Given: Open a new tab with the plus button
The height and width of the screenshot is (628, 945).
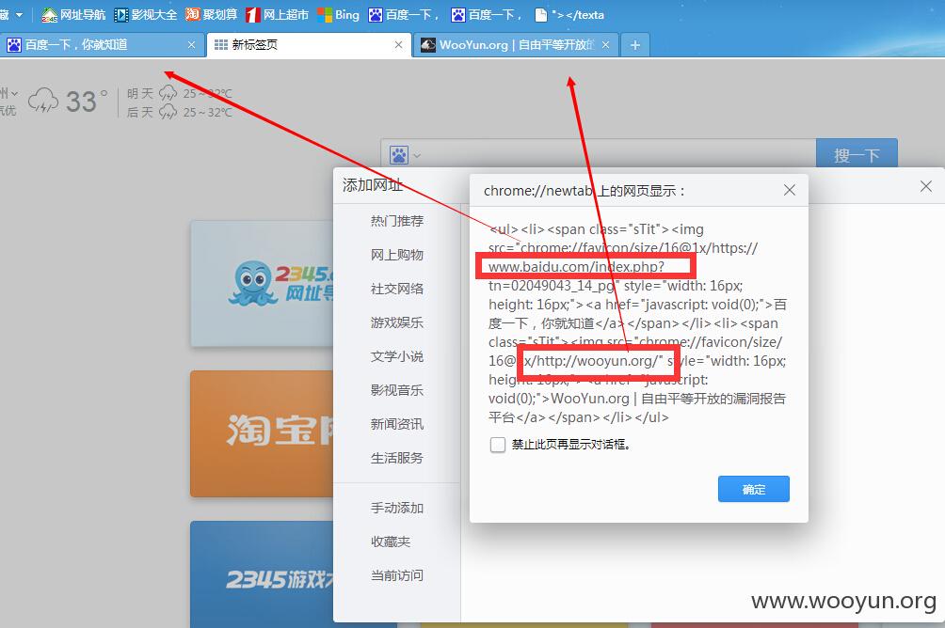Looking at the screenshot, I should [635, 44].
